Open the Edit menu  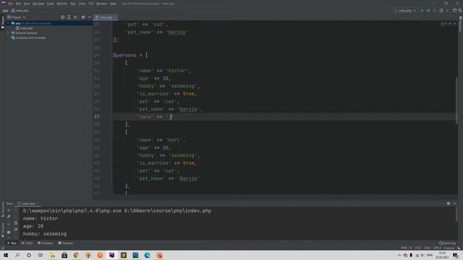pyautogui.click(x=18, y=4)
